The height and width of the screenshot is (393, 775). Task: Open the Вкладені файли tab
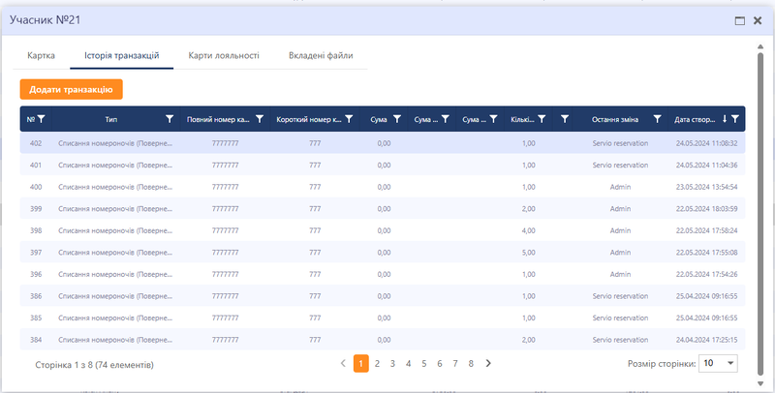pyautogui.click(x=321, y=56)
